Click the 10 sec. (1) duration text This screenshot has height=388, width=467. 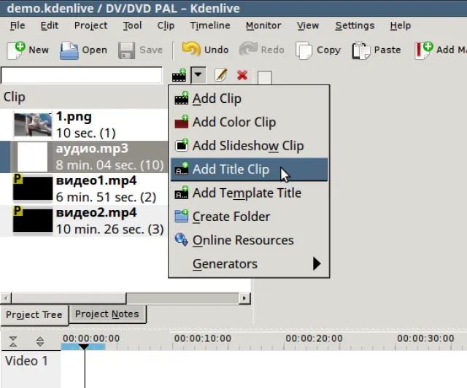86,133
